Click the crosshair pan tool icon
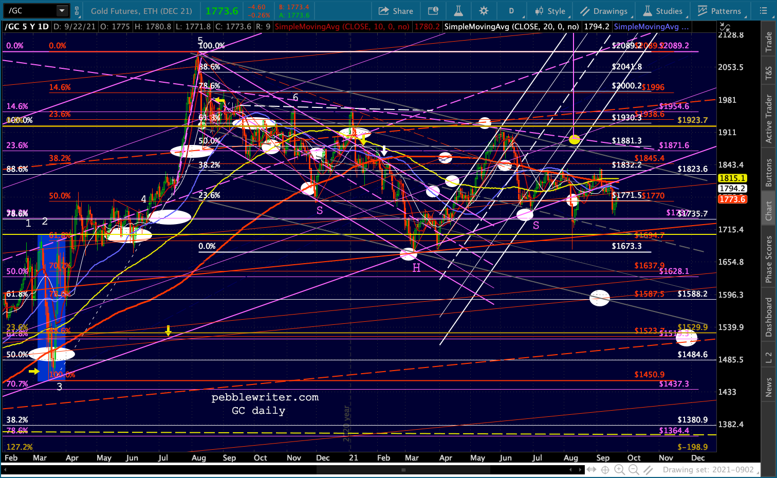The image size is (777, 478). [605, 470]
